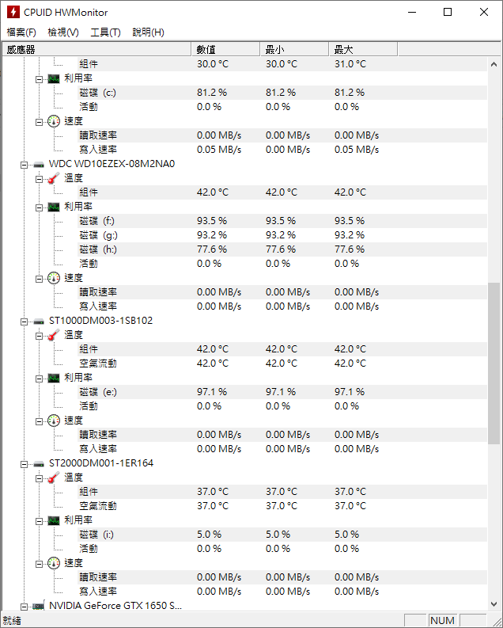Click the utilization chart icon under ST1000DM003

[54, 378]
